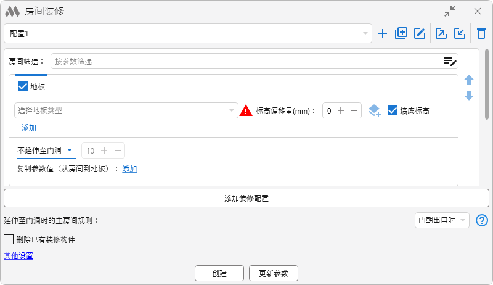This screenshot has height=285, width=493.
Task: Click the 按参数筛选 room filter field
Action: point(245,61)
